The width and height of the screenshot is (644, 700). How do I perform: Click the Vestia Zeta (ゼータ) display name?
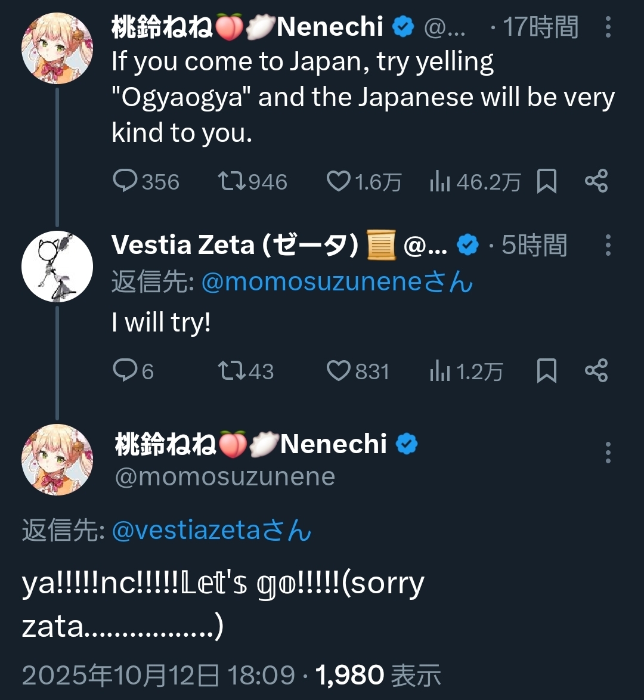click(235, 245)
